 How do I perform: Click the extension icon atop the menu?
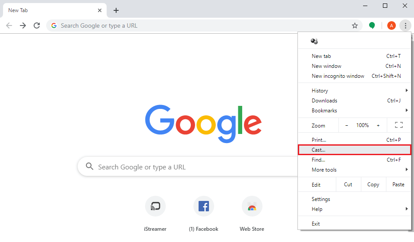(x=314, y=41)
